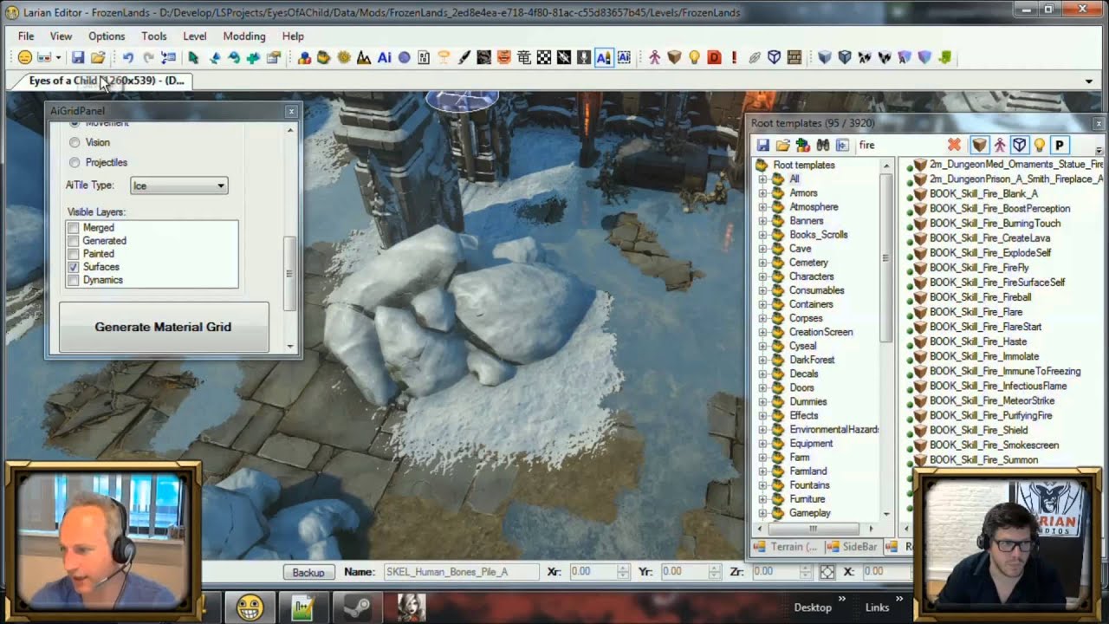Open the document tab list dropdown arrow
Viewport: 1109px width, 624px height.
pos(1089,81)
